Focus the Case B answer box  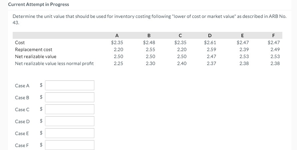(x=70, y=97)
